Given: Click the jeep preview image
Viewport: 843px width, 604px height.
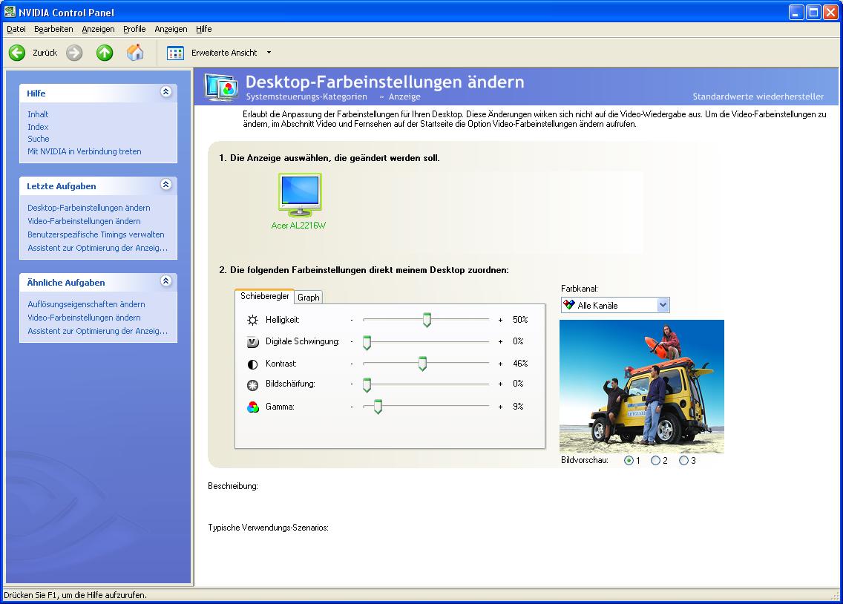Looking at the screenshot, I should pyautogui.click(x=641, y=386).
